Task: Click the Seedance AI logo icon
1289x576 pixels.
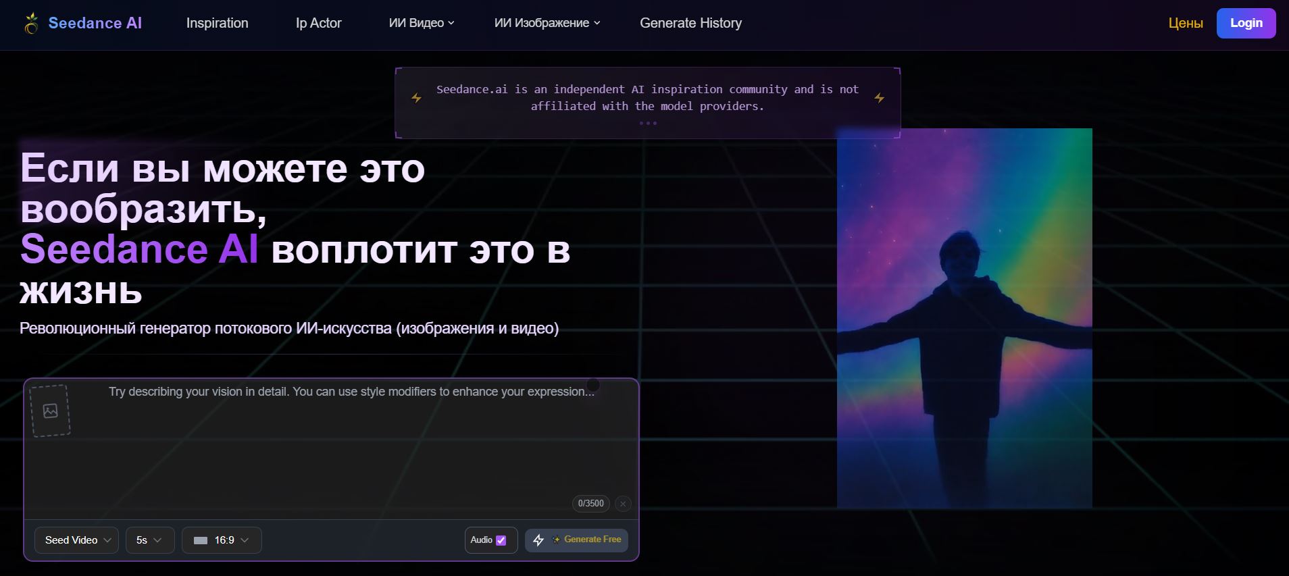Action: pos(31,24)
